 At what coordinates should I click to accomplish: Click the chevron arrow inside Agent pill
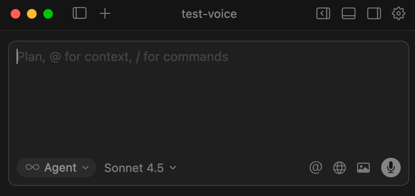(x=86, y=168)
